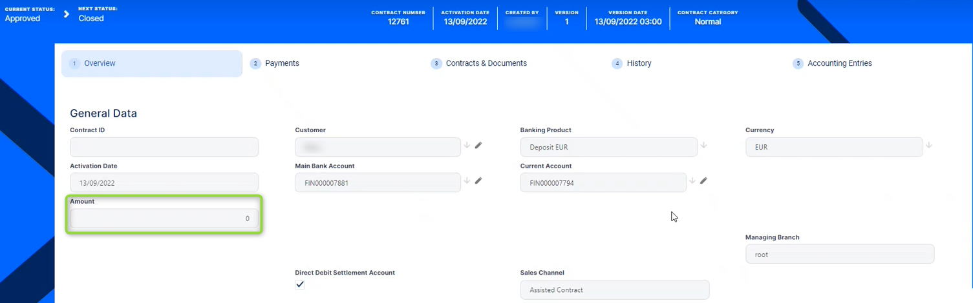Viewport: 973px width, 303px height.
Task: Click the step 2 circle for Payments
Action: (255, 64)
